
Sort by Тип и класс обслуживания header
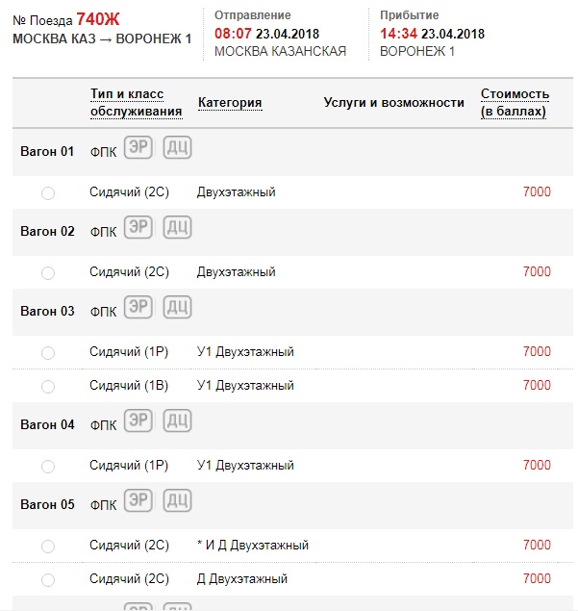point(136,103)
